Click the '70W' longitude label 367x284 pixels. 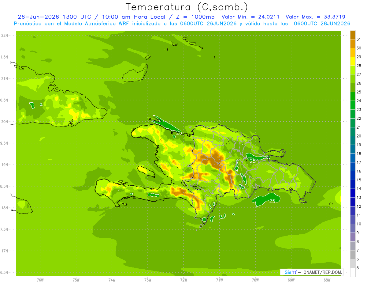click(255, 280)
